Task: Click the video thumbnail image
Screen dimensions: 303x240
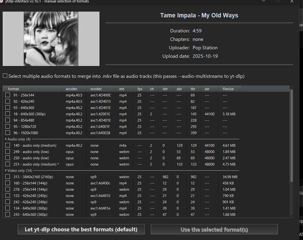Action: pyautogui.click(x=51, y=39)
